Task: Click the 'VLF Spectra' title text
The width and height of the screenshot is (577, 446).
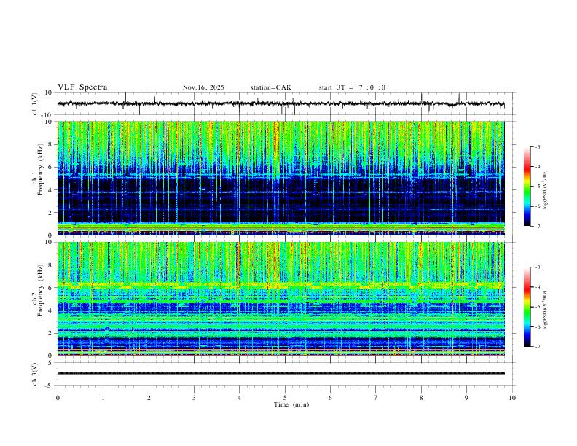Action: [x=82, y=87]
